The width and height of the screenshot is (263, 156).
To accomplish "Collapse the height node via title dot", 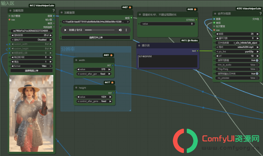I will pos(76,88).
